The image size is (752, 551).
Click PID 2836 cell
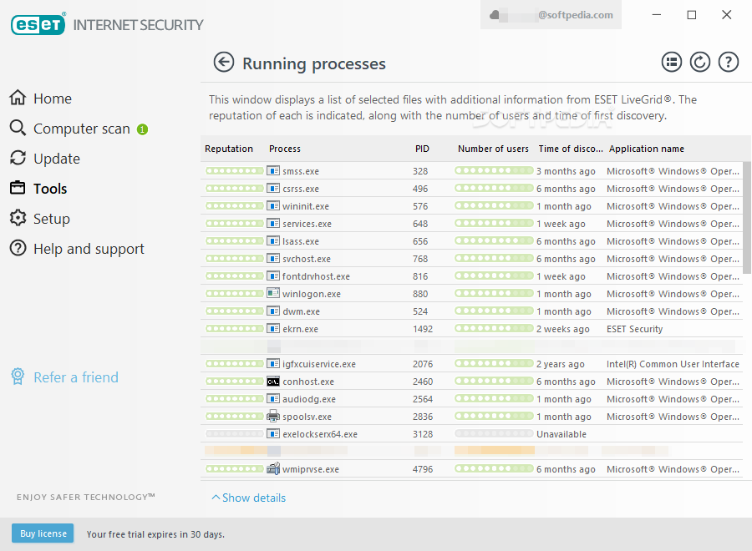423,417
